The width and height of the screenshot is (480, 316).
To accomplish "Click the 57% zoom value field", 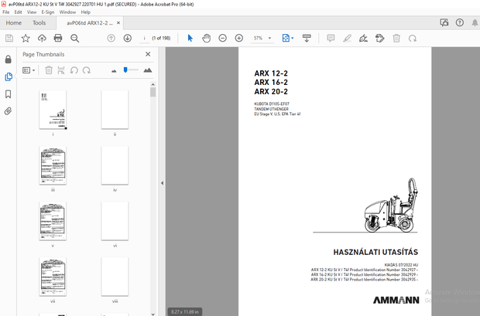I will coord(258,38).
